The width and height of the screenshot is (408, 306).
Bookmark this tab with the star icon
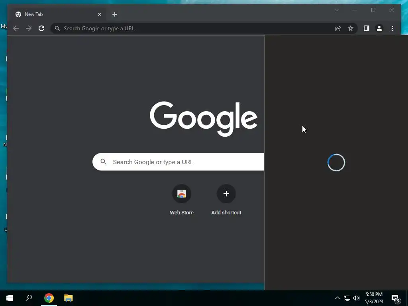(x=351, y=28)
